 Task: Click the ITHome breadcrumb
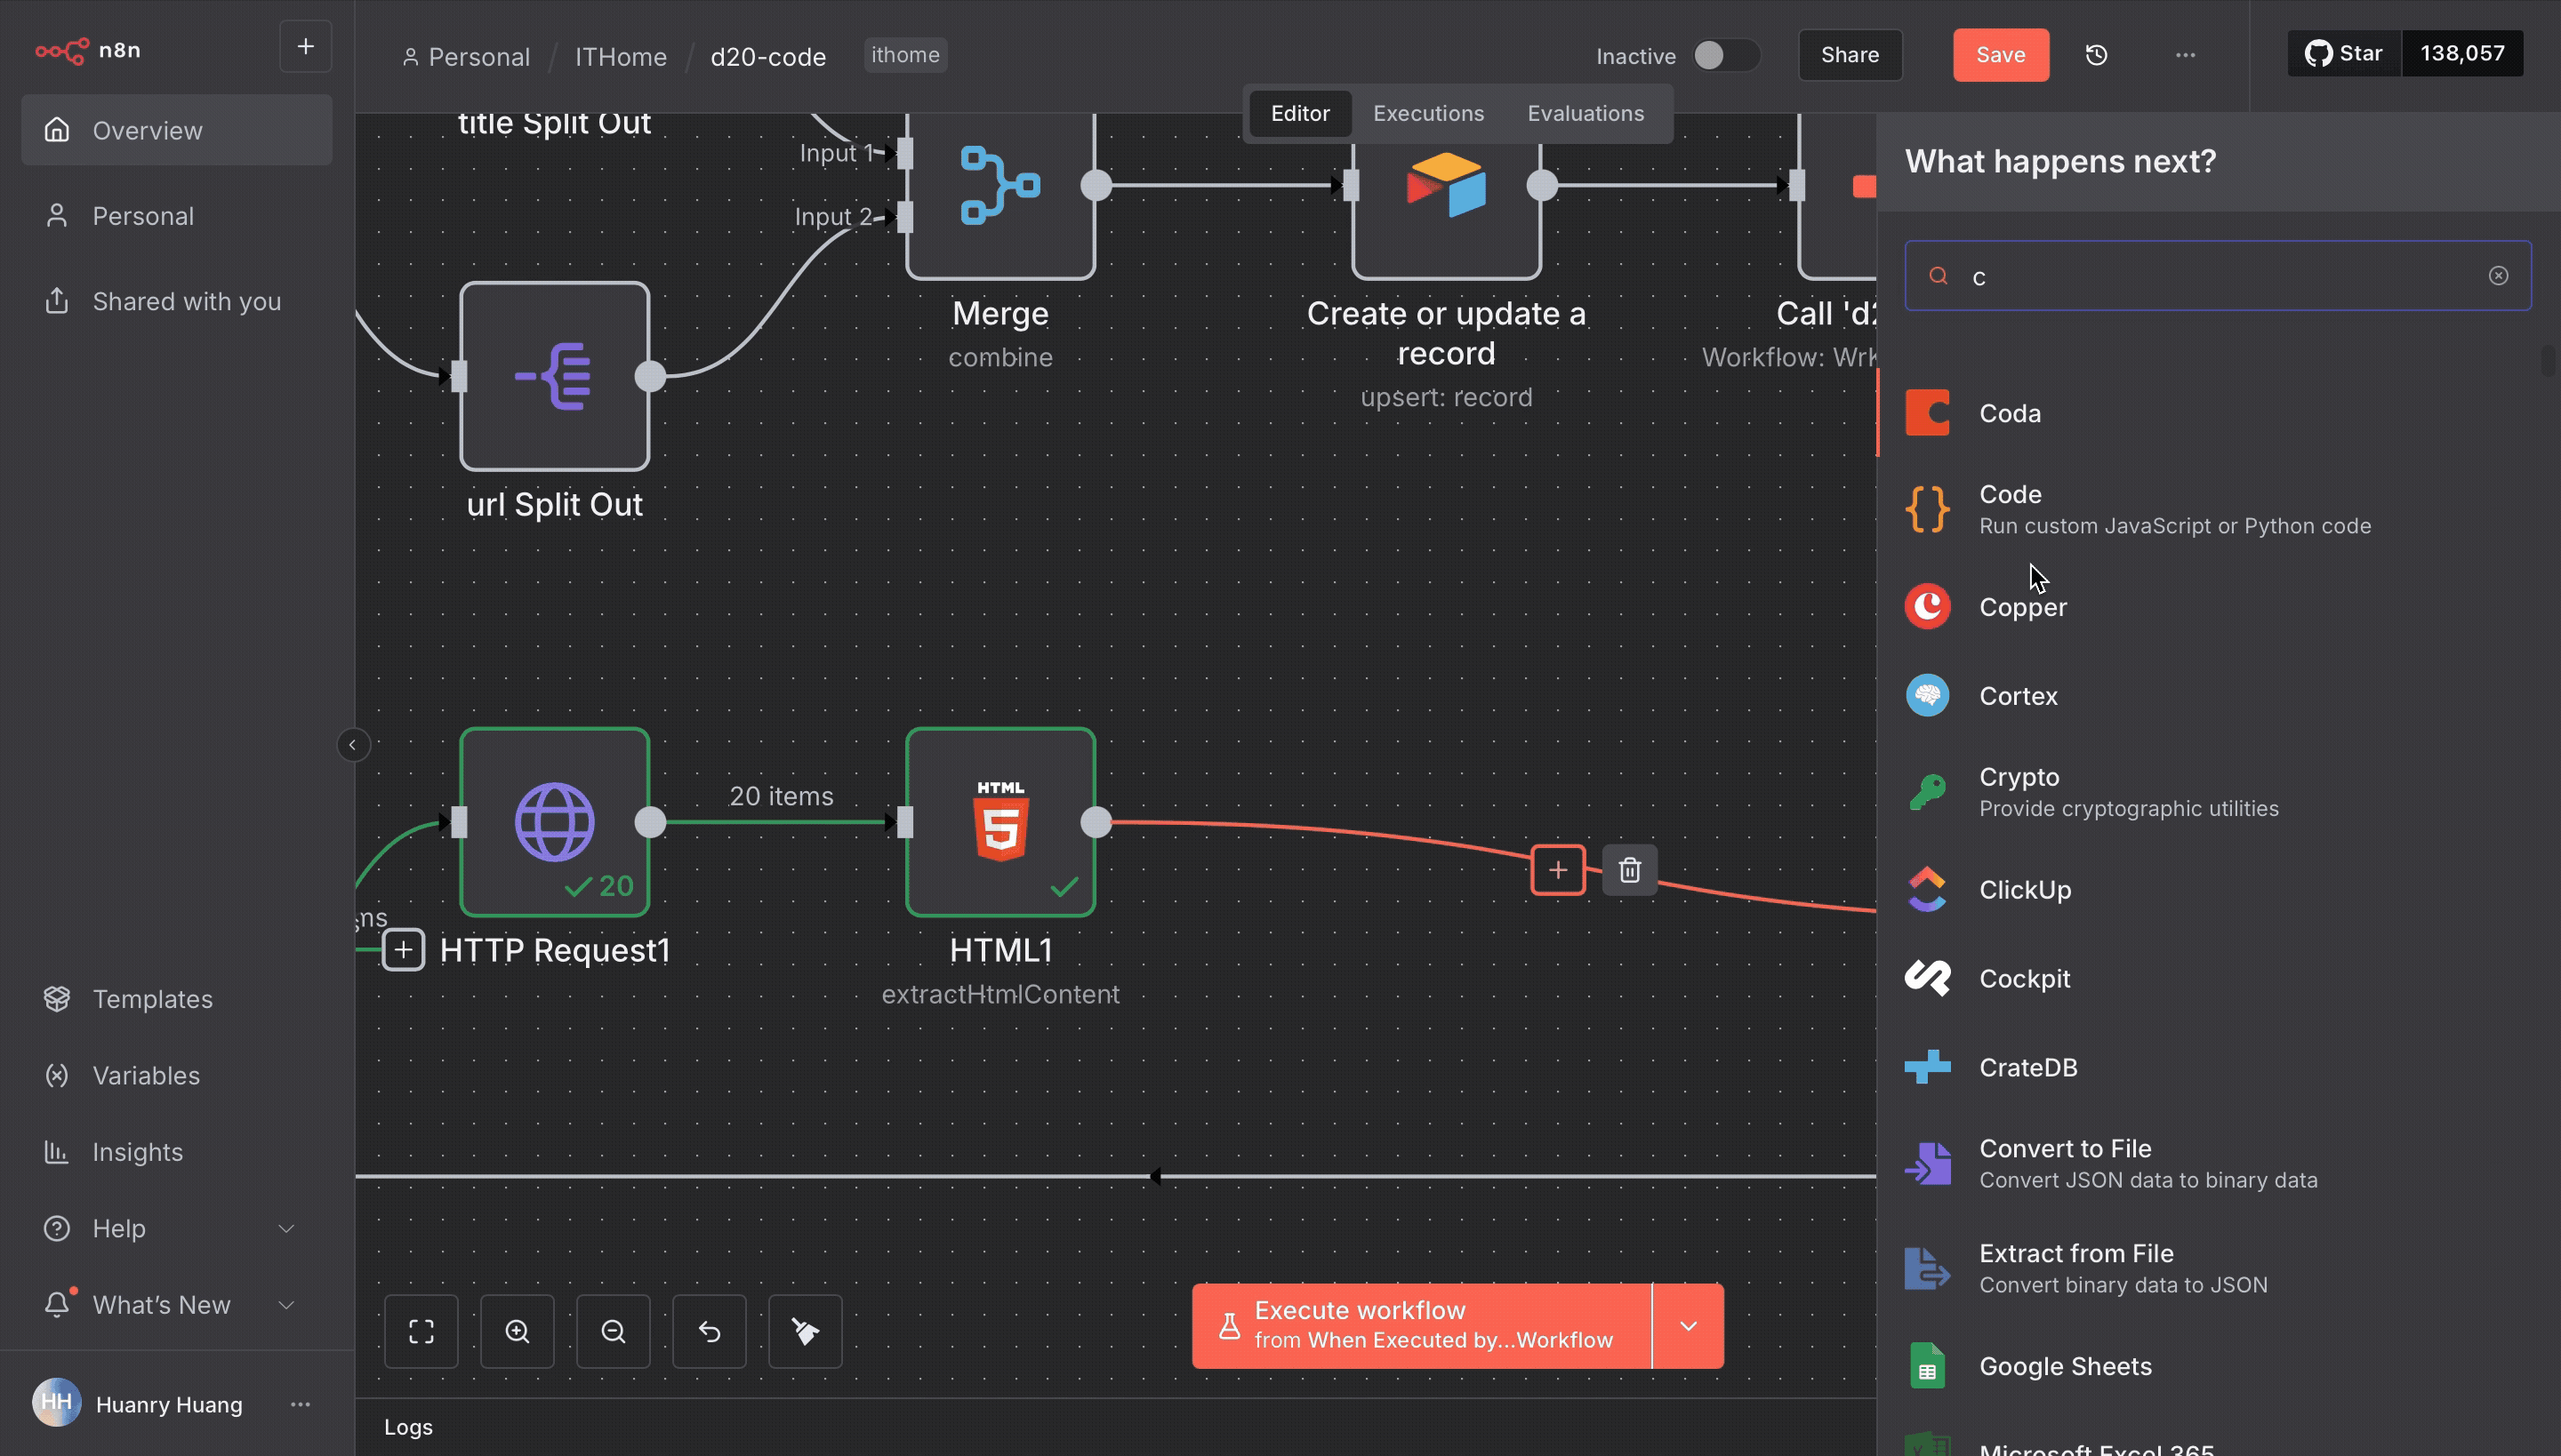[621, 56]
